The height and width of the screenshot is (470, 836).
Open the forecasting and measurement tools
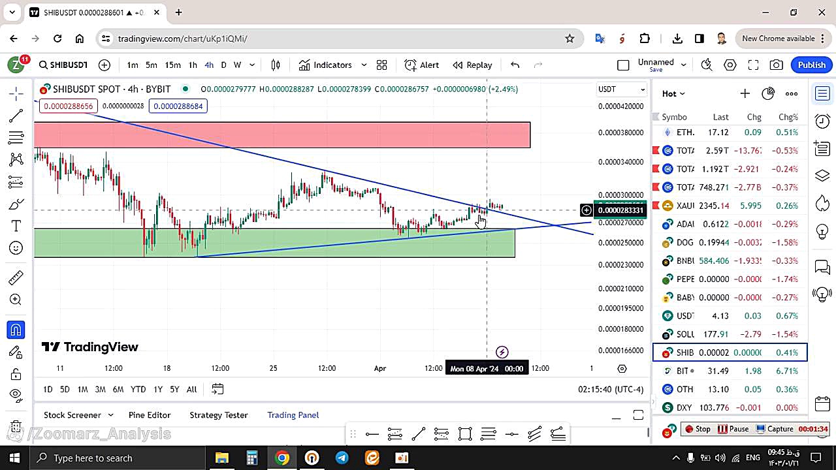coord(16,181)
